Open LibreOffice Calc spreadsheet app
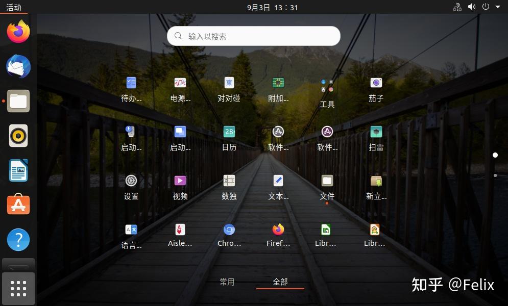Image resolution: width=508 pixels, height=306 pixels. coord(326,229)
